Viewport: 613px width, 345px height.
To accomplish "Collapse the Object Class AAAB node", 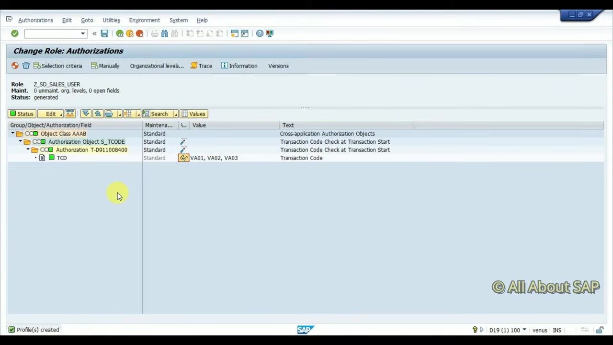I will [13, 134].
